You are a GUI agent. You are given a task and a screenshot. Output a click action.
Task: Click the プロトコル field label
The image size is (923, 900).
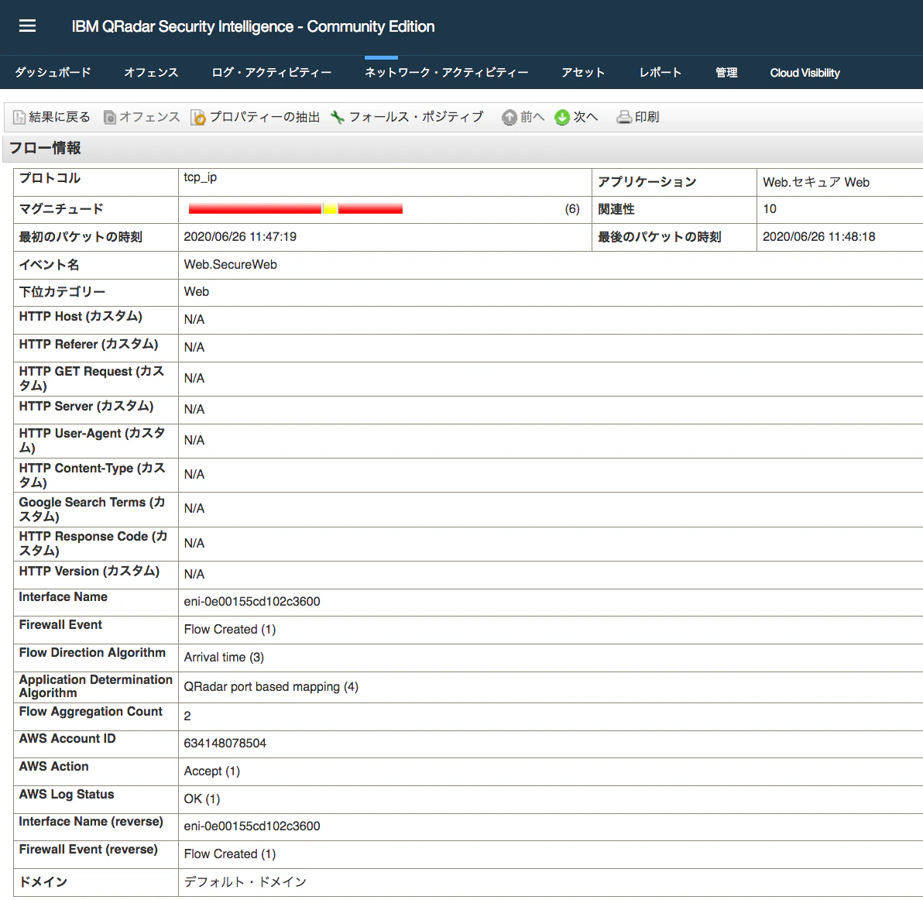coord(50,178)
